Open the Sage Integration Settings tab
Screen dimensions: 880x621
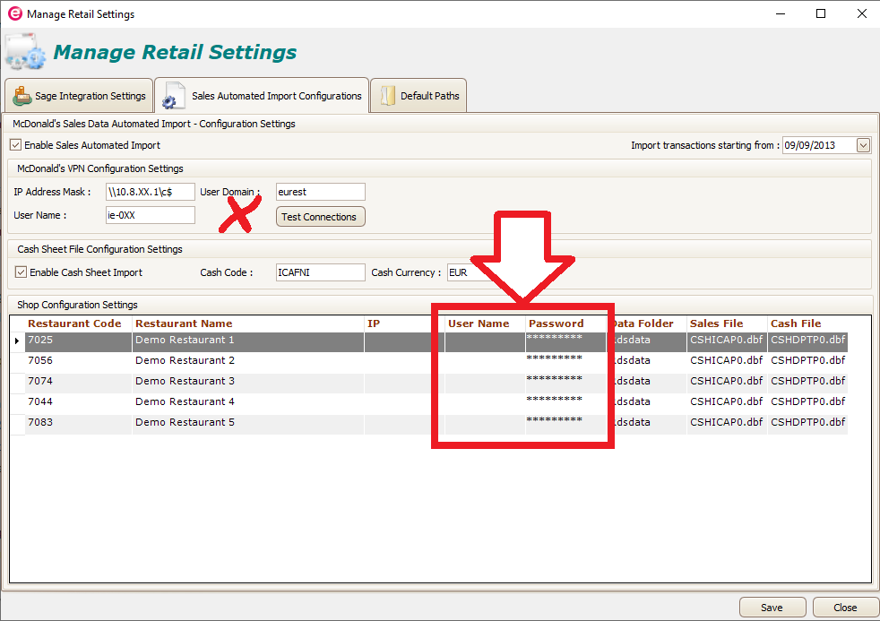(79, 96)
